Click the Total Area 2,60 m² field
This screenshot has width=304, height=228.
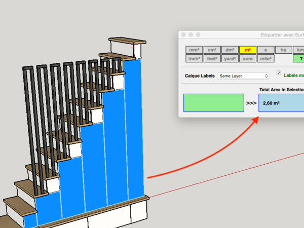[281, 103]
